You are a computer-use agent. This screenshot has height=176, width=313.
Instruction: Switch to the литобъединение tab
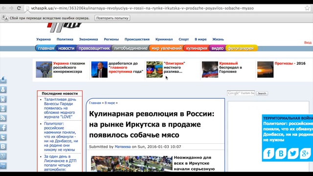[131, 48]
